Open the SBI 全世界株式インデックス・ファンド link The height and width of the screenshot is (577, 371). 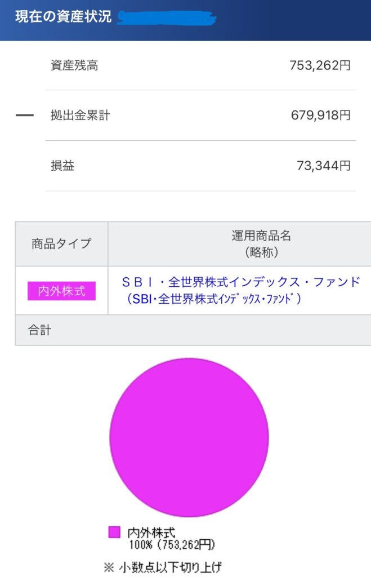[241, 282]
